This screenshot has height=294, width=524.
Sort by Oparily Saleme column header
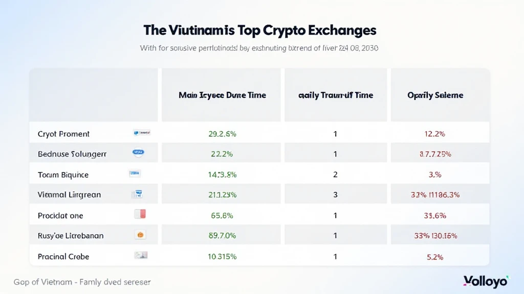[435, 95]
